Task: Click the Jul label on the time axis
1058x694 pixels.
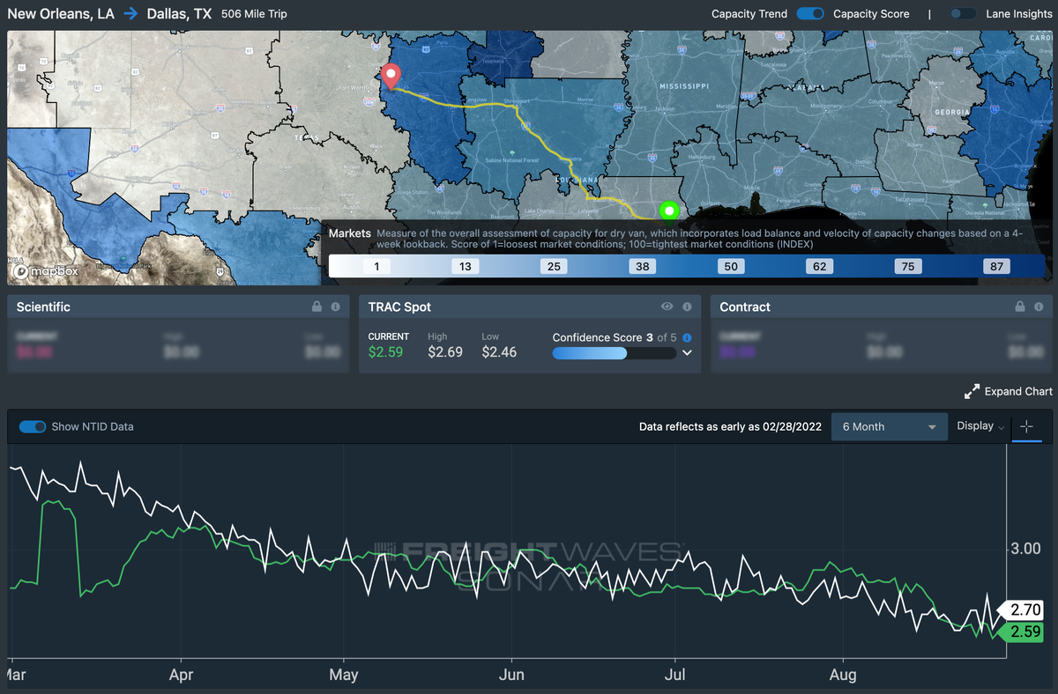Action: click(675, 676)
